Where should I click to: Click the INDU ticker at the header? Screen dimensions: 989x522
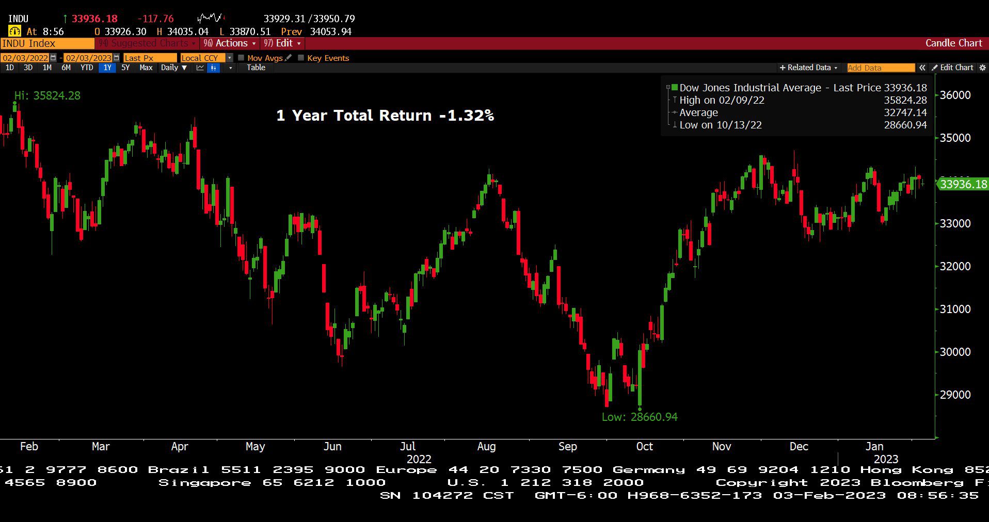19,19
